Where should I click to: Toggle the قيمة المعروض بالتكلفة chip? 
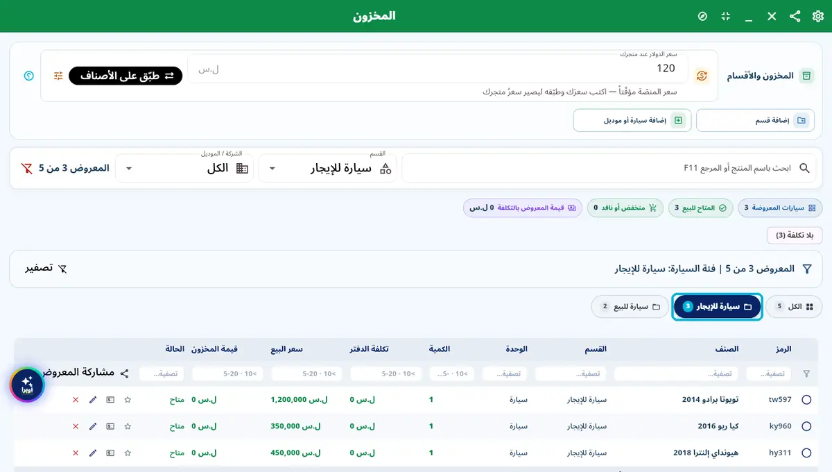pos(523,208)
